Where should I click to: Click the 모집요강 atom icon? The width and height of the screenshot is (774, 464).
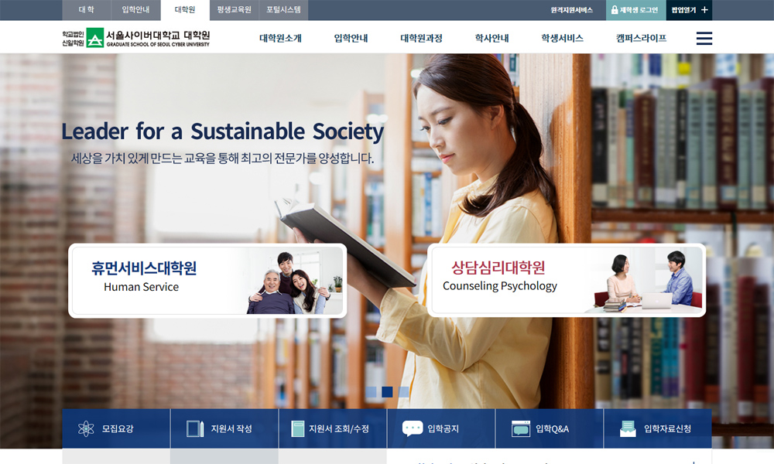point(86,428)
